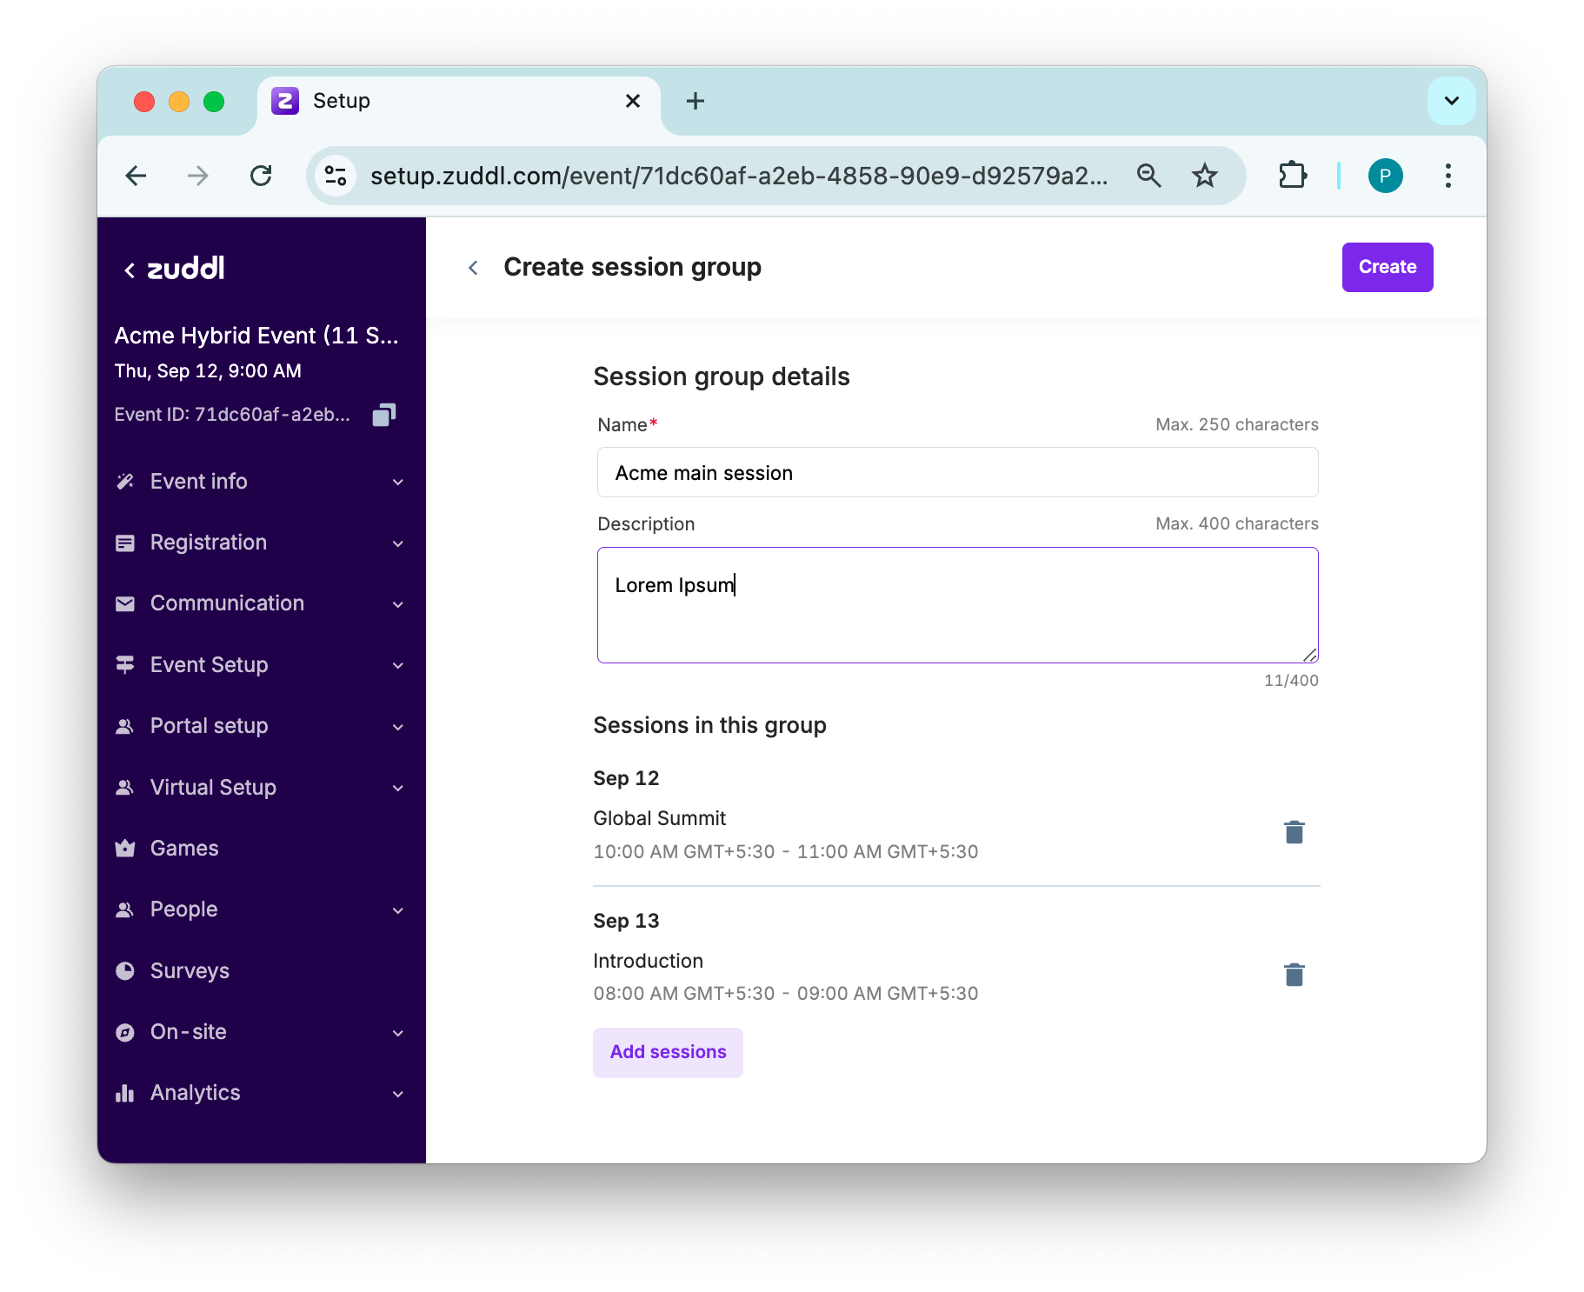Viewport: 1584px width, 1292px height.
Task: Switch to the Setup browser tab
Action: click(x=459, y=102)
